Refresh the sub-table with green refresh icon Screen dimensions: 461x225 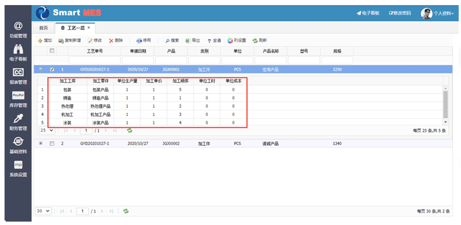click(x=129, y=130)
